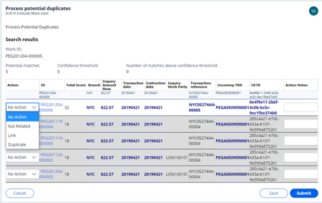The width and height of the screenshot is (322, 203).
Task: Focus Action Notes field for PEG201119-000004
Action: 301,124
